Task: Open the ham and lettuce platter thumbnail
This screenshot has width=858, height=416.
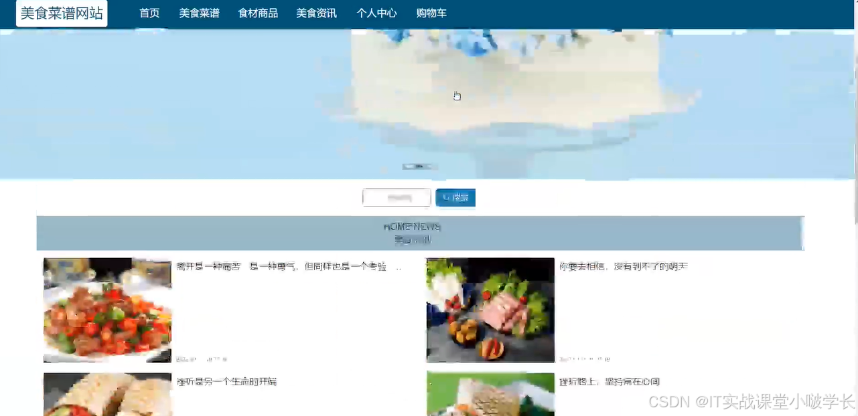Action: (490, 310)
